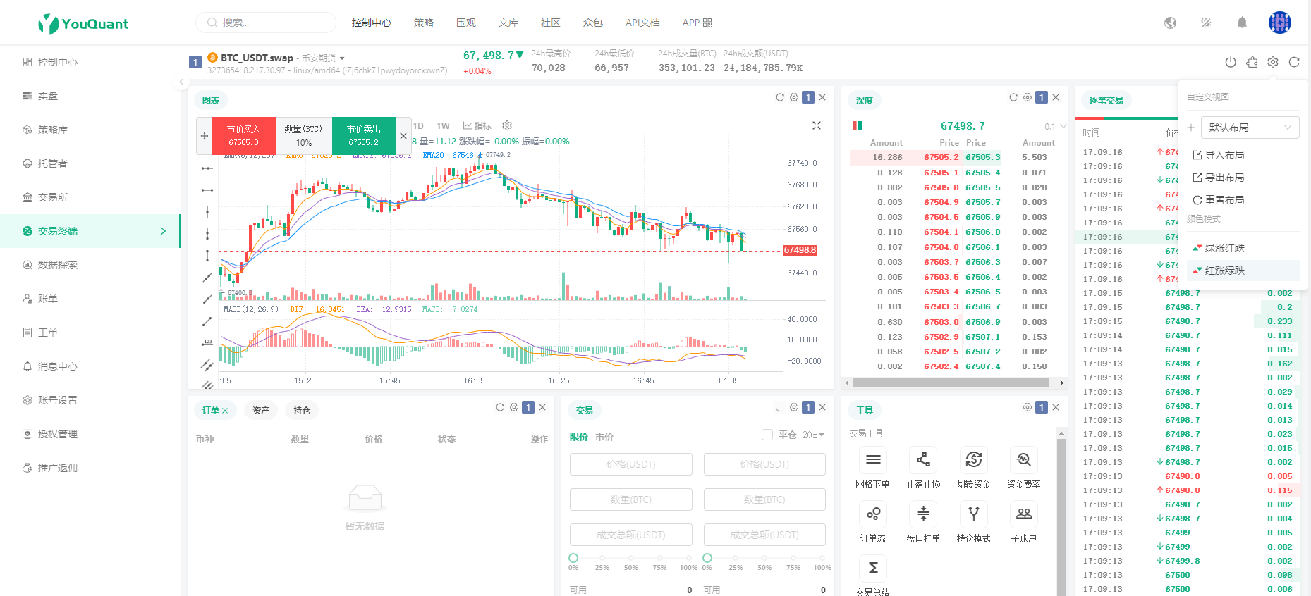Open the 默认布局 layout dropdown

1250,128
